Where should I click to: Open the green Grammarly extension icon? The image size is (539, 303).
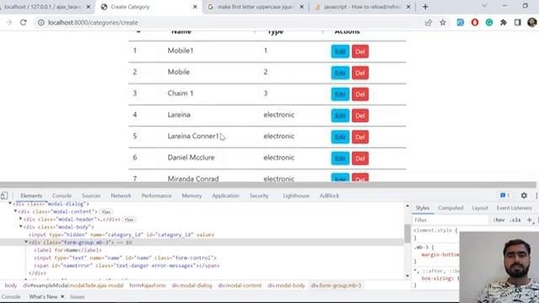tap(489, 23)
